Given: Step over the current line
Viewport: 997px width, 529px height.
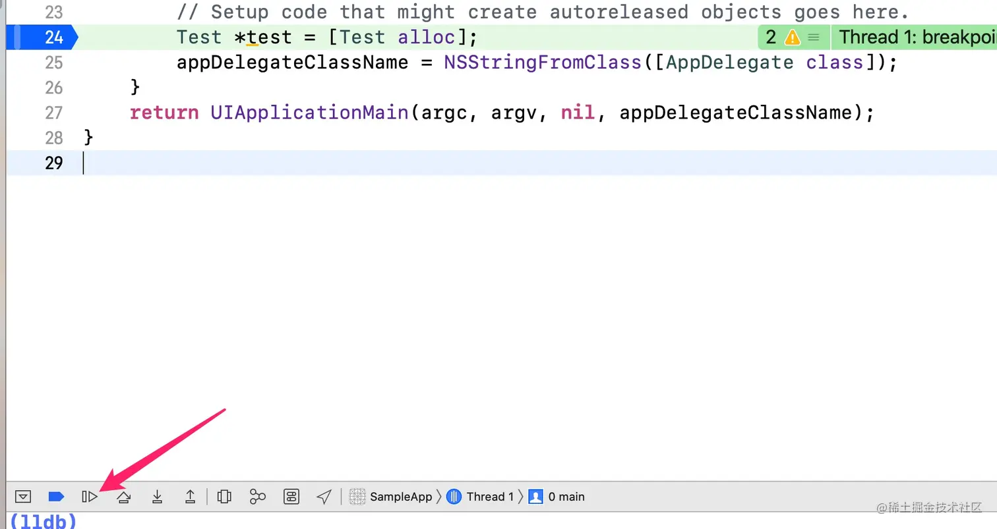Looking at the screenshot, I should tap(123, 497).
